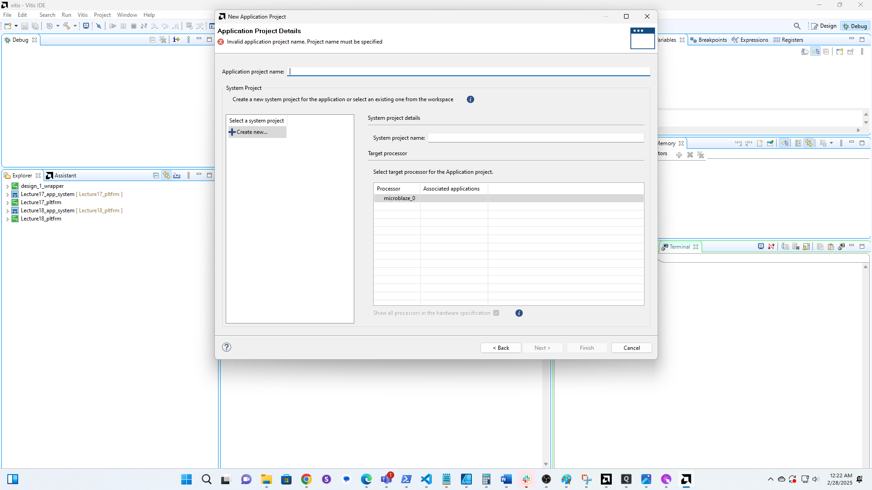Click the search magnifier icon in toolbar

point(797,26)
